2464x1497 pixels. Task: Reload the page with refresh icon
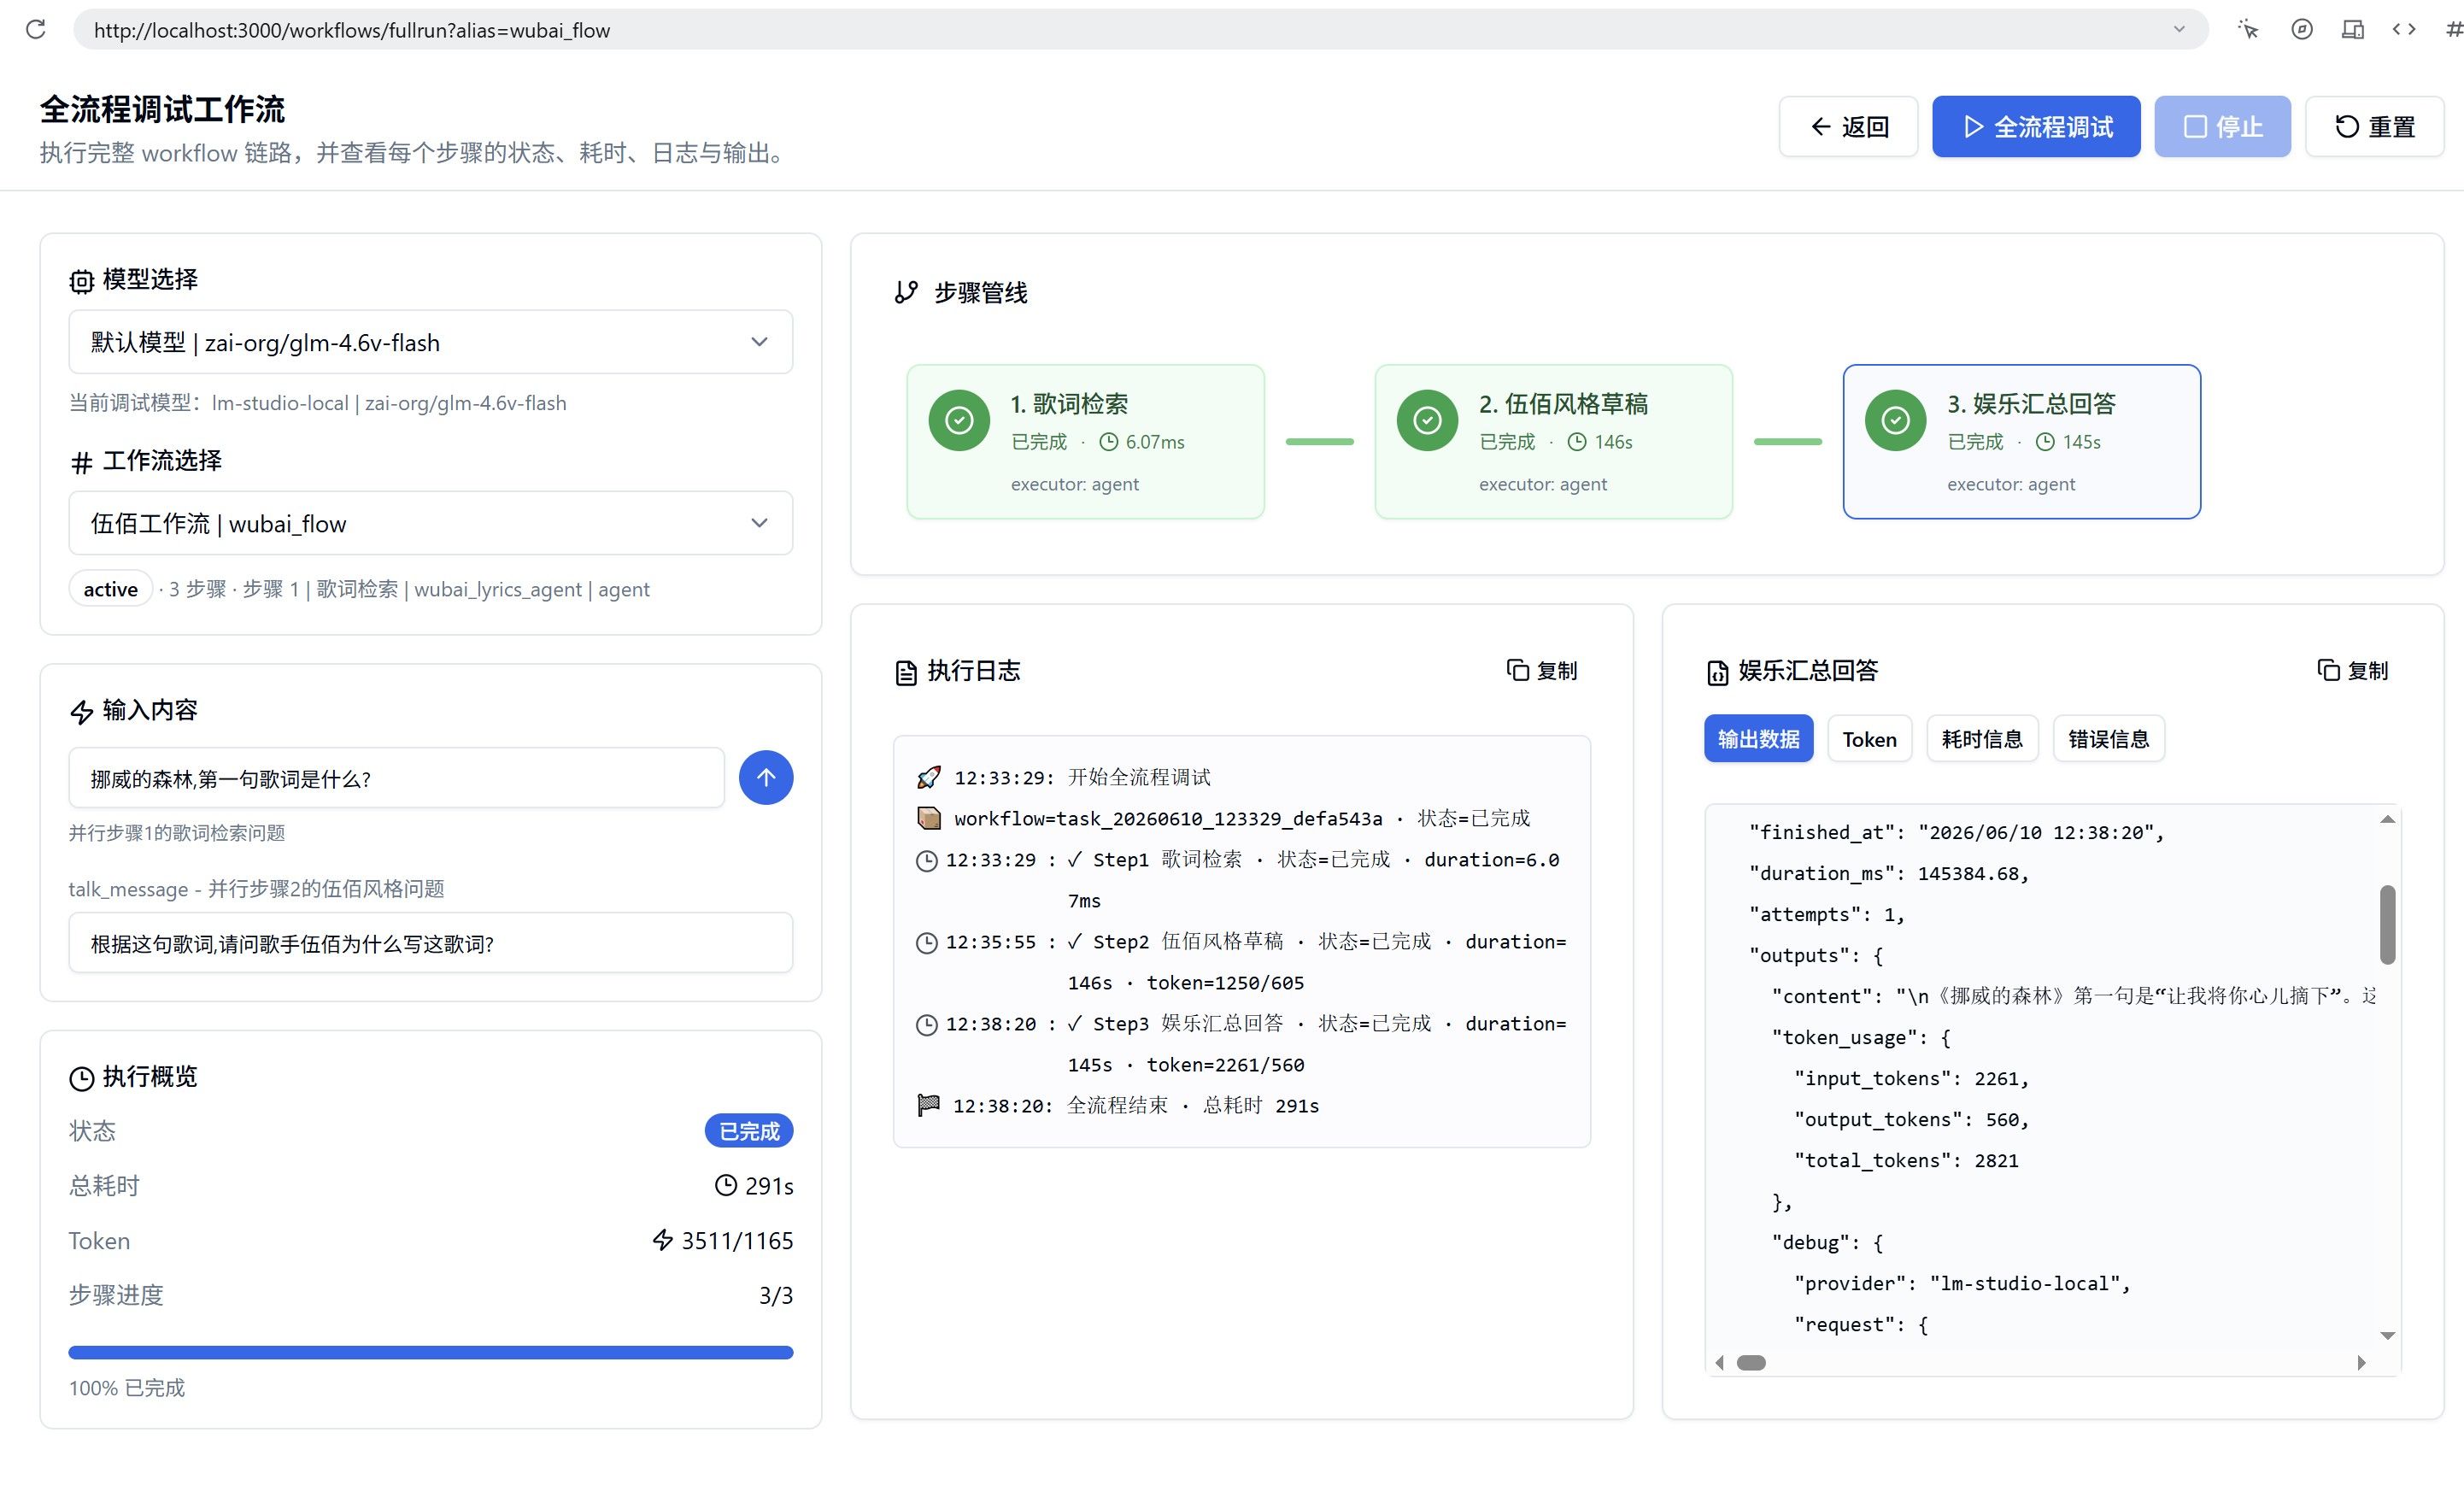pos(36,29)
